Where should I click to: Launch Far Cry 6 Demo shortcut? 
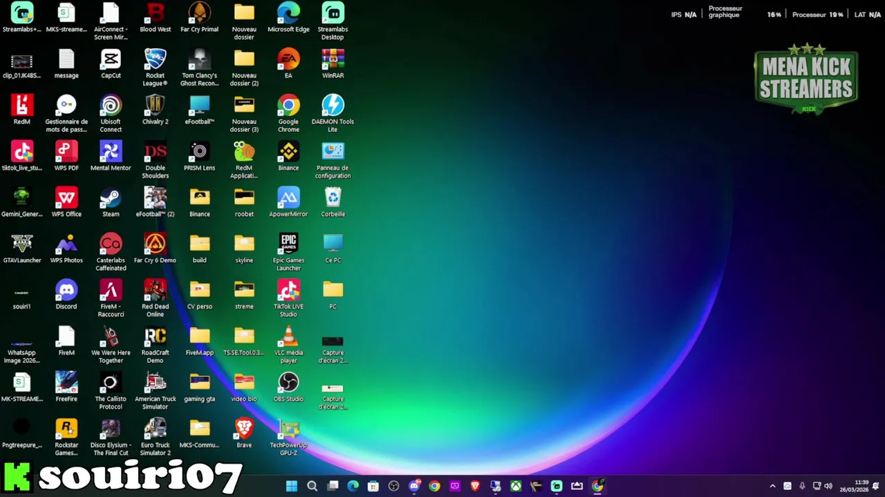[x=155, y=249]
